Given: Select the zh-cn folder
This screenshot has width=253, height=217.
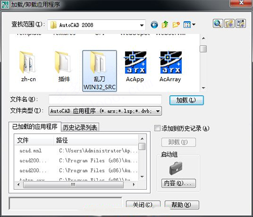Looking at the screenshot, I should pyautogui.click(x=28, y=66).
